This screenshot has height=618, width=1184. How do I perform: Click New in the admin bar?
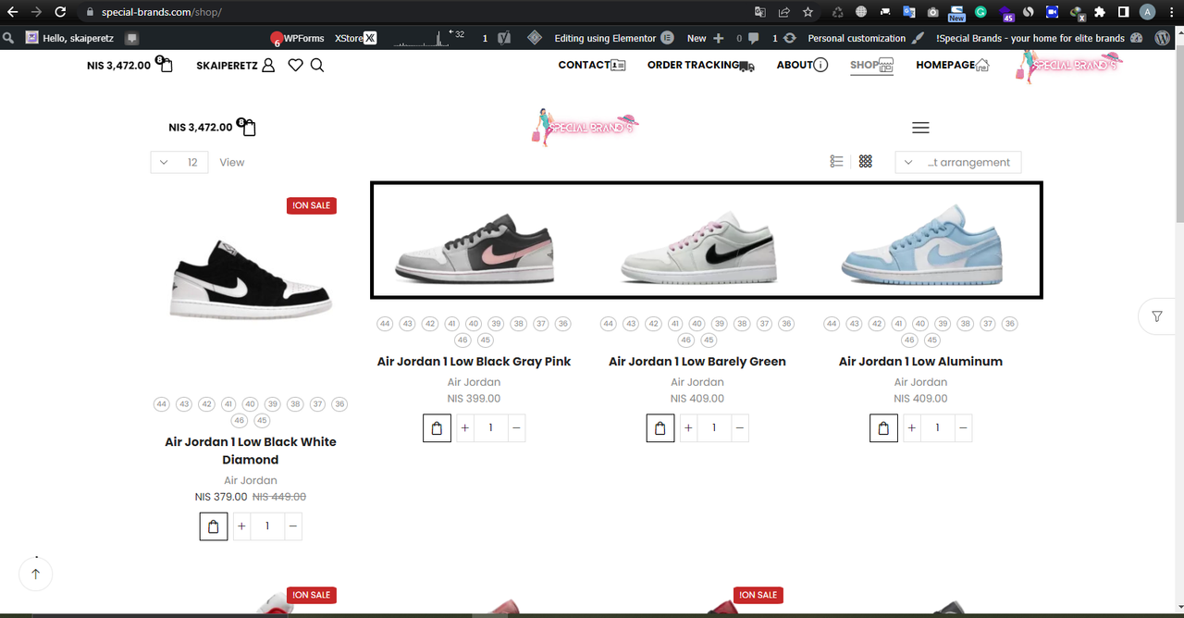coord(706,38)
